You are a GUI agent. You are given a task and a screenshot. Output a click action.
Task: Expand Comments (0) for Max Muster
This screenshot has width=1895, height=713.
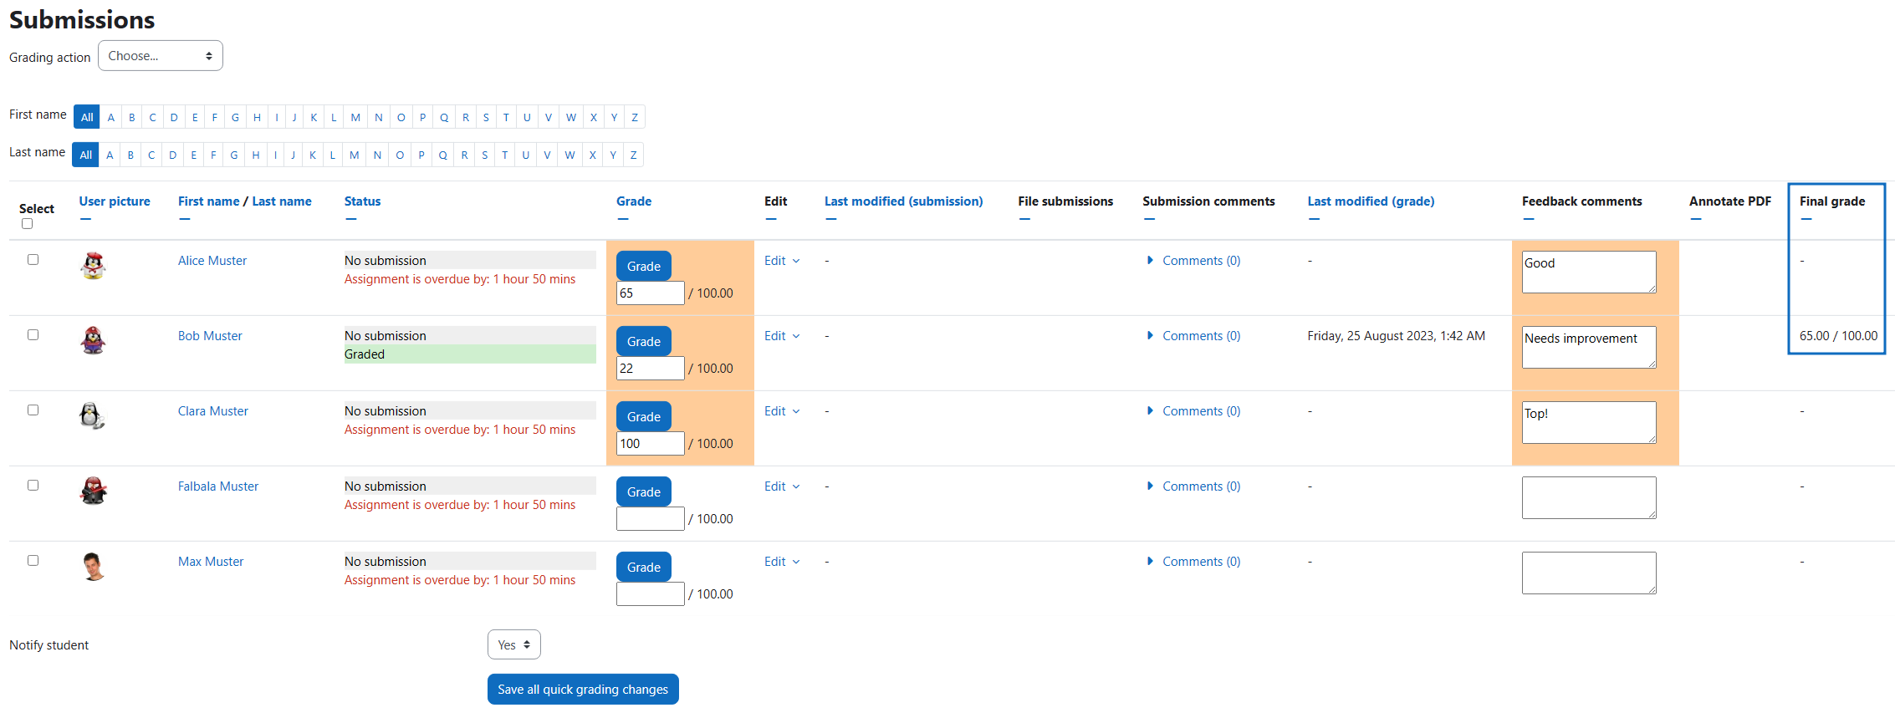pyautogui.click(x=1193, y=562)
